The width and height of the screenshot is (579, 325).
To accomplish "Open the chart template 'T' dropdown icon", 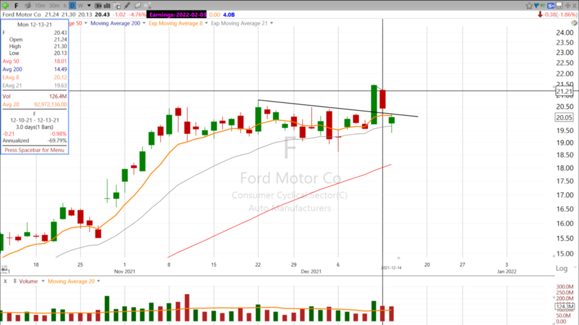I will coord(98,5).
